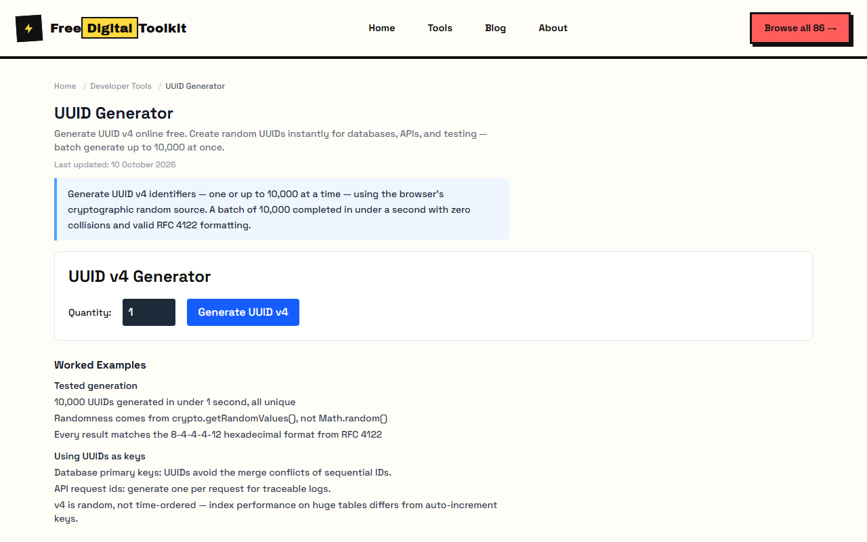The image size is (867, 542).
Task: Click the Worked Examples heading
Action: (x=100, y=365)
